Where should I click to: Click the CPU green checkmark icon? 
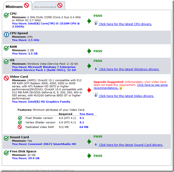point(6,15)
